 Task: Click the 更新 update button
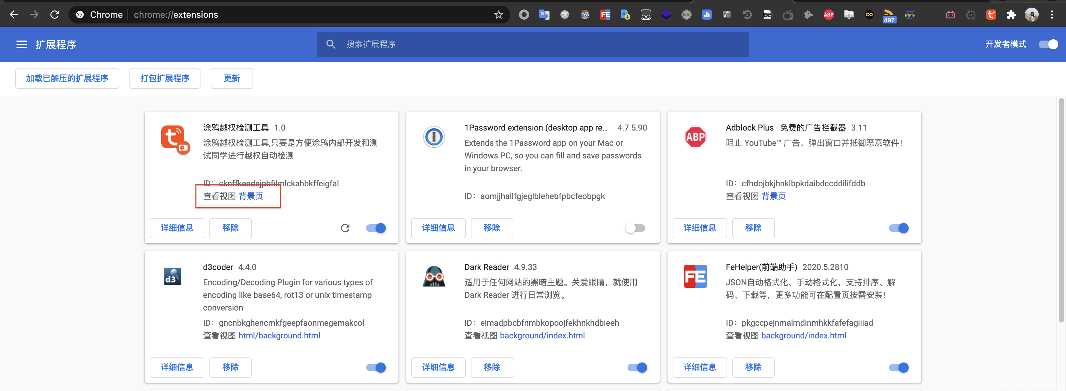pyautogui.click(x=232, y=79)
